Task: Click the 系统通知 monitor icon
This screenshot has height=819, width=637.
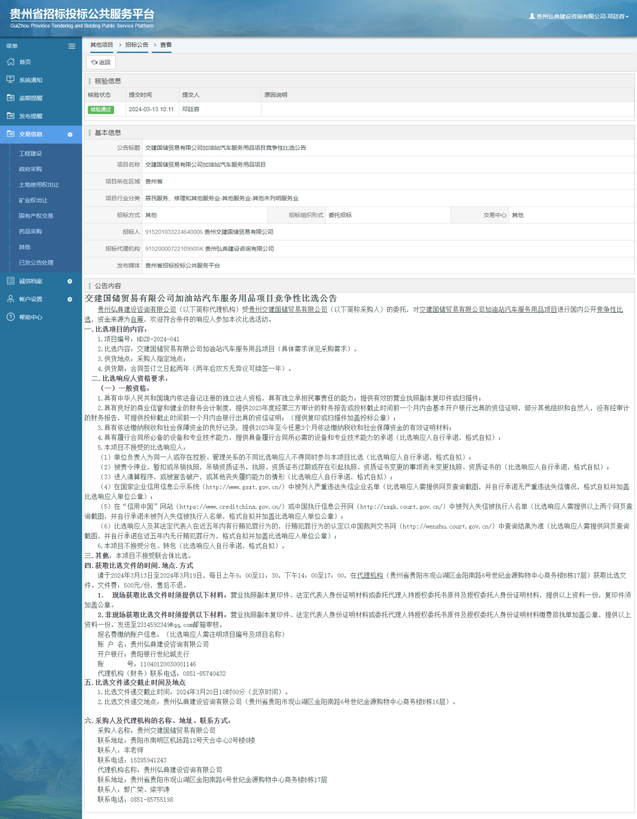Action: (x=11, y=80)
